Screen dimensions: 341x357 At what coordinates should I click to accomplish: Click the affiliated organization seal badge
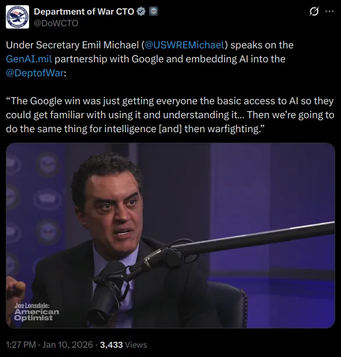point(153,12)
